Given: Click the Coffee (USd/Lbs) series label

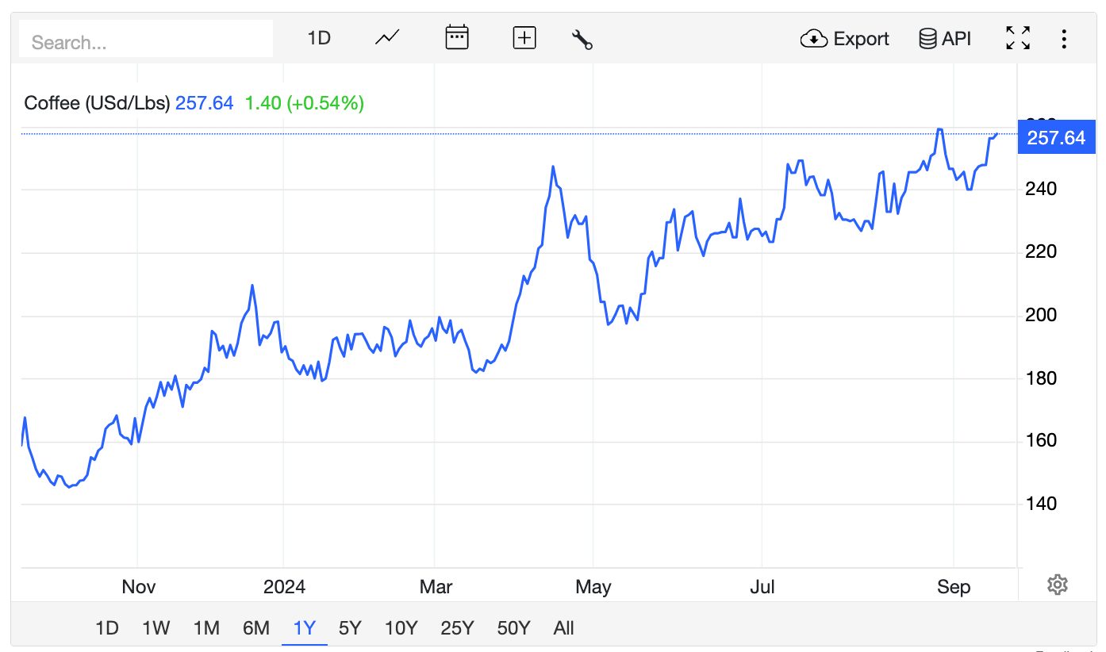Looking at the screenshot, I should [x=97, y=103].
